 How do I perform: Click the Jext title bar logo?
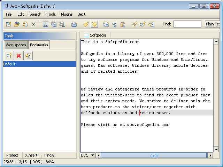click(6, 6)
